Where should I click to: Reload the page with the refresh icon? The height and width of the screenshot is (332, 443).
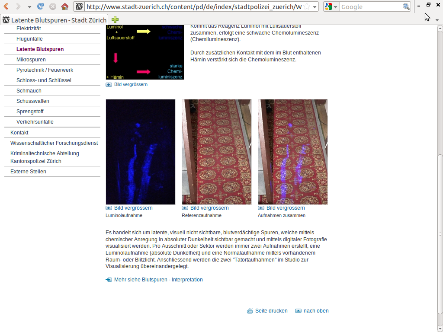click(40, 6)
